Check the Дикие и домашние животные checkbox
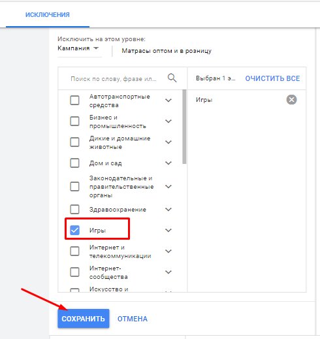320x339 pixels. (74, 142)
